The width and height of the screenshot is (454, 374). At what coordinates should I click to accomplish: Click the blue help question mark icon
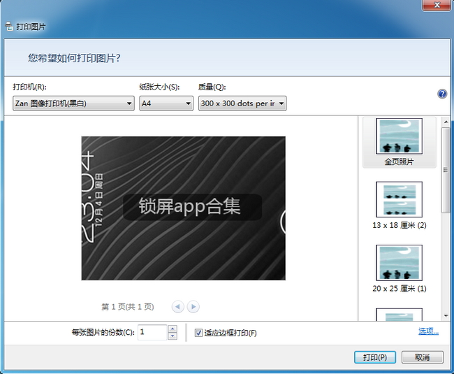[x=442, y=94]
